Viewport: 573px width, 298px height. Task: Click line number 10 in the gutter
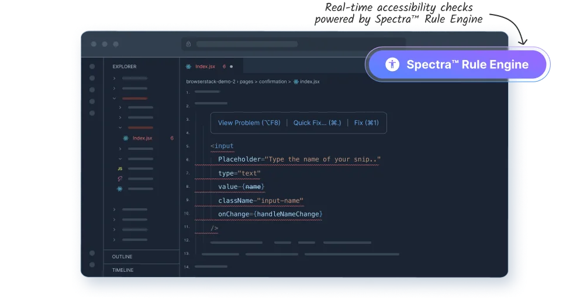187,213
